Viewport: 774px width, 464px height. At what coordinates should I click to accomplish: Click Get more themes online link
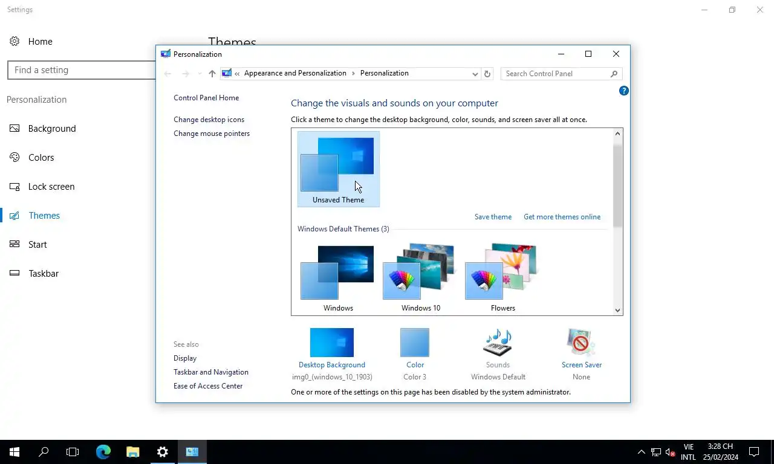(562, 217)
